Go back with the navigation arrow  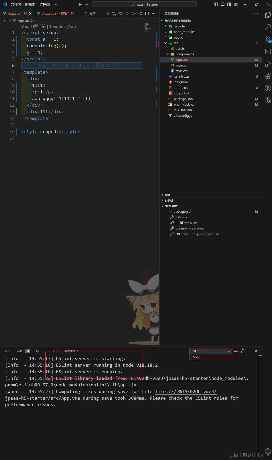(x=80, y=4)
